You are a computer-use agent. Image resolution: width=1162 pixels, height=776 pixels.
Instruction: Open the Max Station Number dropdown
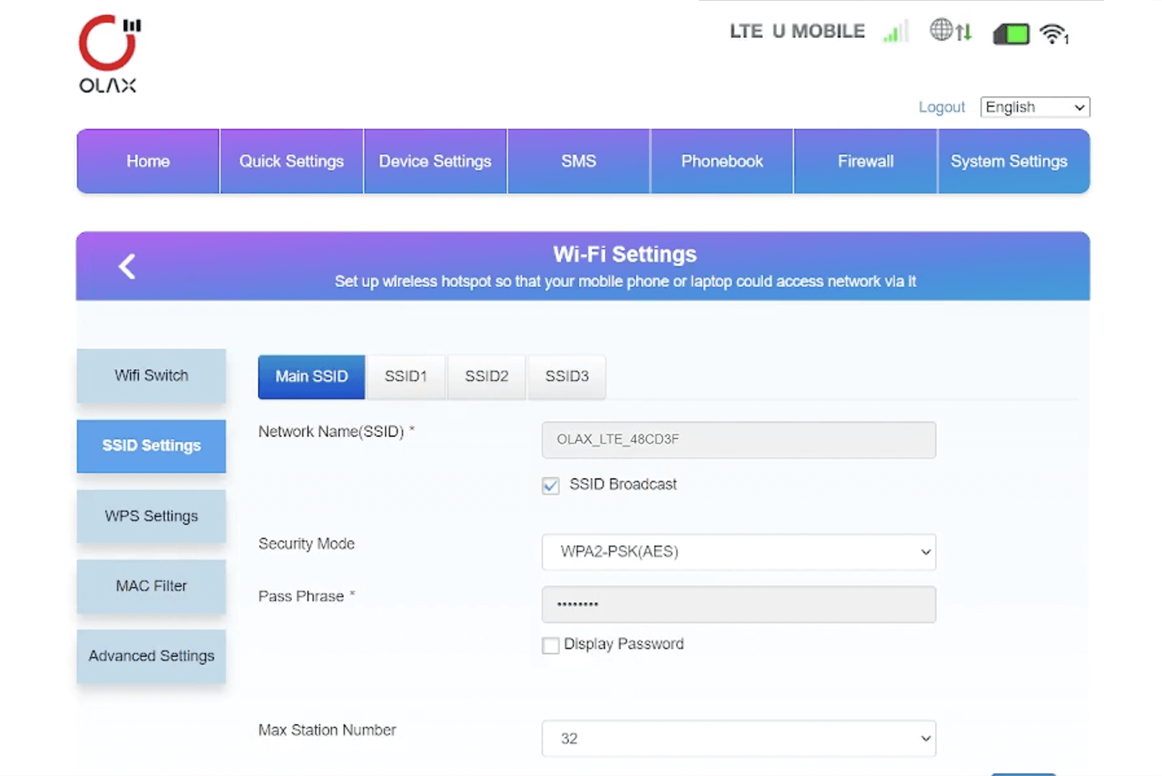coord(738,739)
